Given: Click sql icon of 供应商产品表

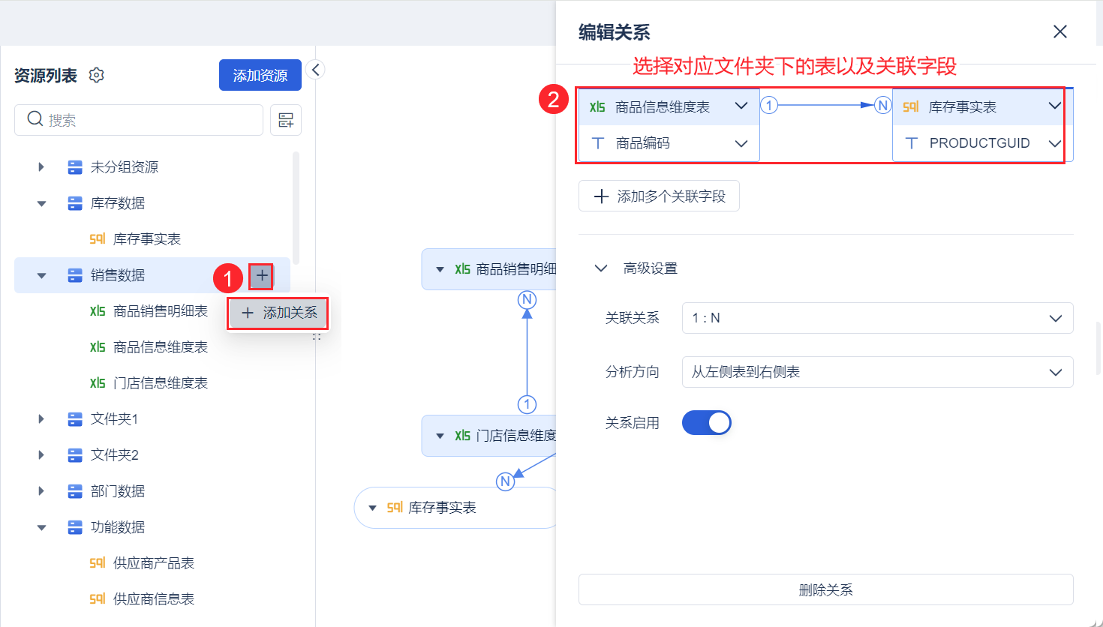Looking at the screenshot, I should click(98, 563).
